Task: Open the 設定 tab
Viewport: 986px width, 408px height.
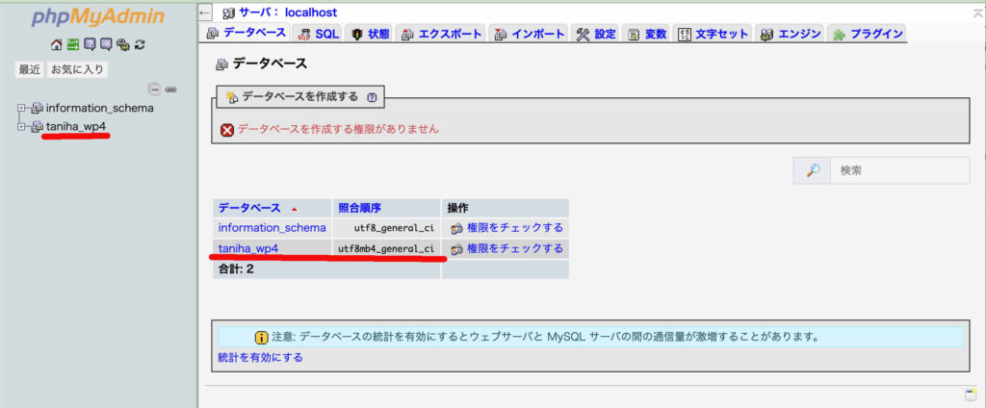Action: pyautogui.click(x=596, y=34)
